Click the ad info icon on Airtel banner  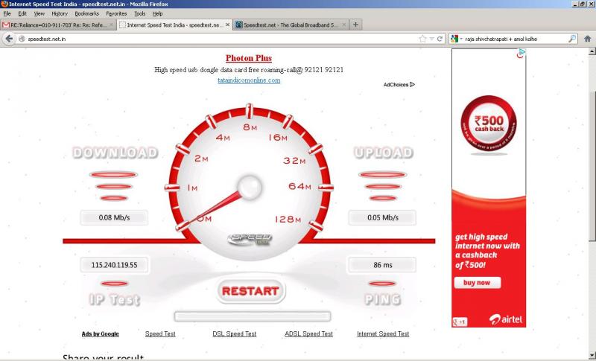coord(521,53)
